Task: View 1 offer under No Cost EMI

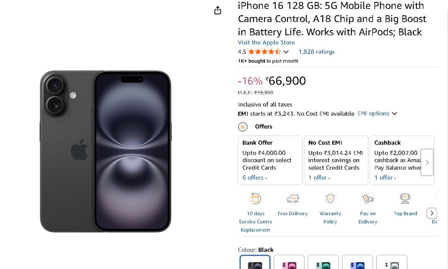Action: [319, 178]
